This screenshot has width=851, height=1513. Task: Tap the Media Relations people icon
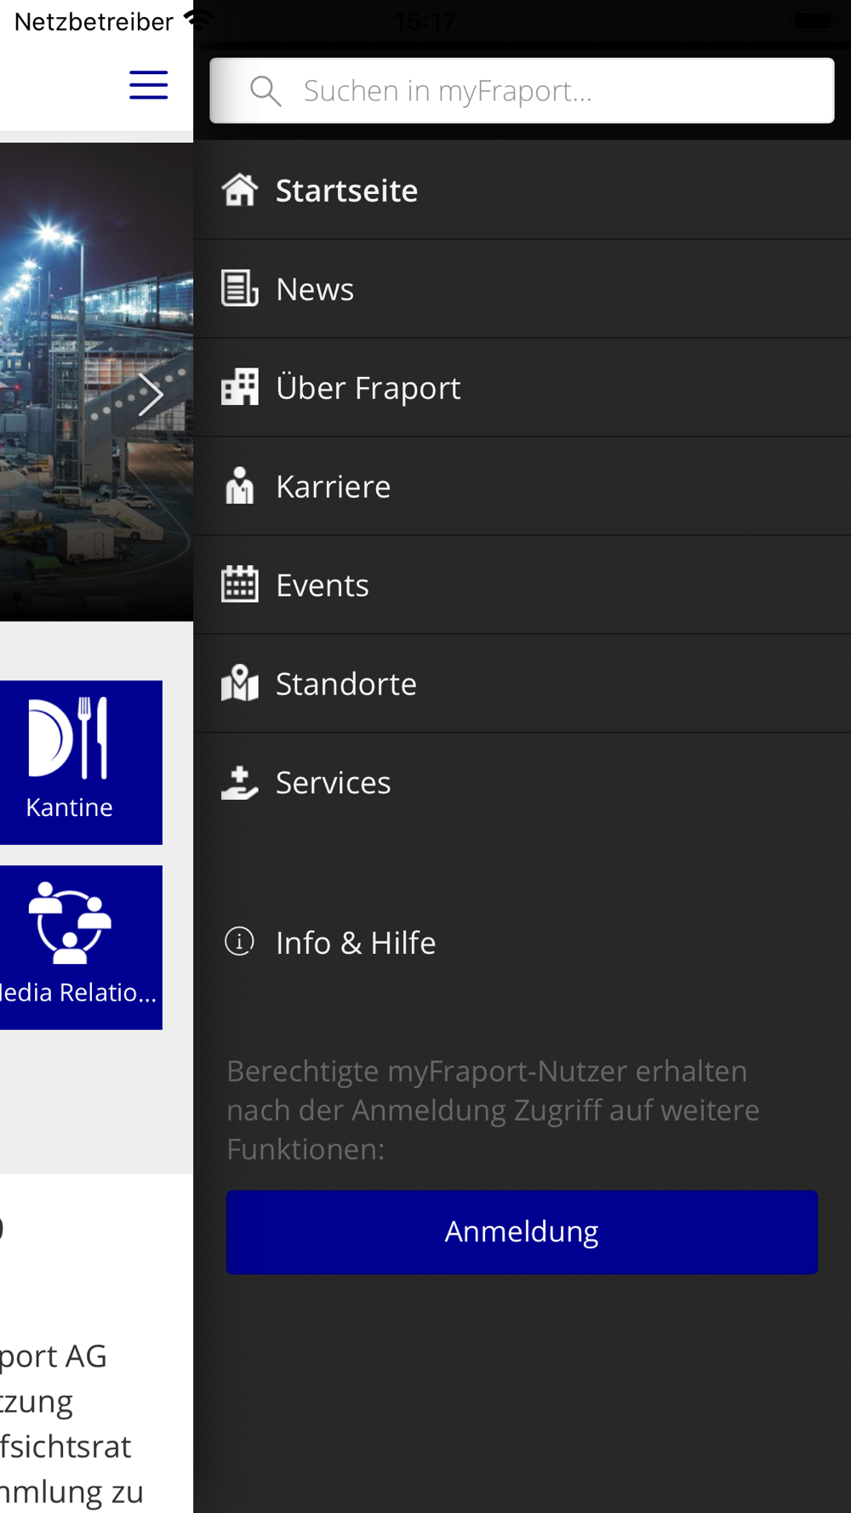point(70,923)
